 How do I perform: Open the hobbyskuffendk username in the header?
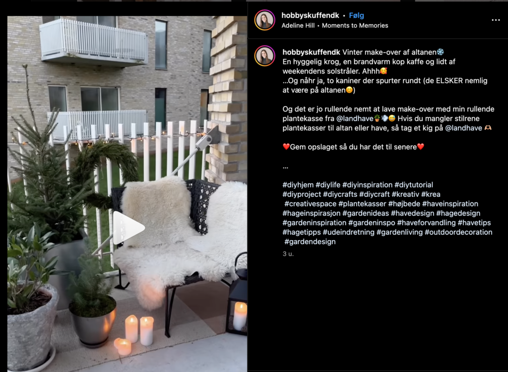click(x=310, y=15)
